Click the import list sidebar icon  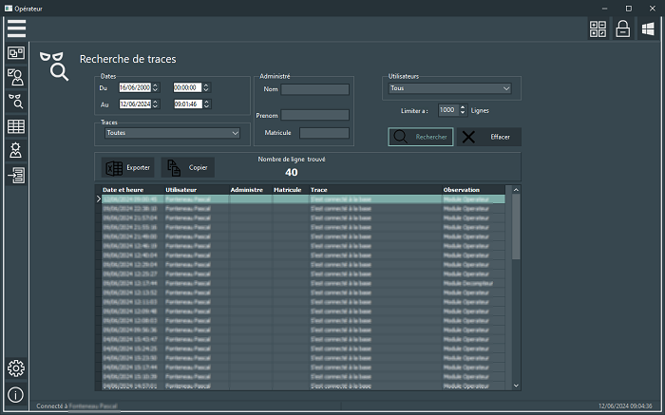point(16,176)
